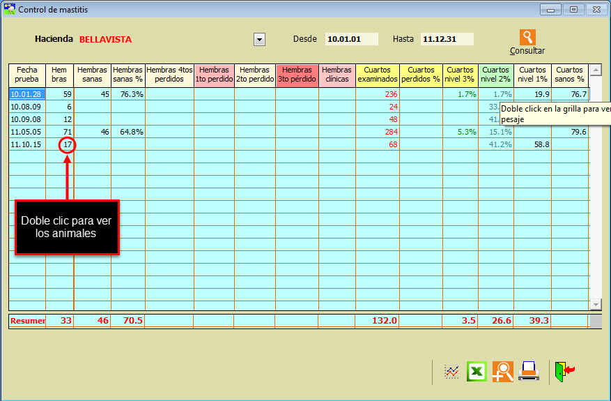Click the Hembras 3to pérdido header
Image resolution: width=611 pixels, height=401 pixels.
pos(297,75)
